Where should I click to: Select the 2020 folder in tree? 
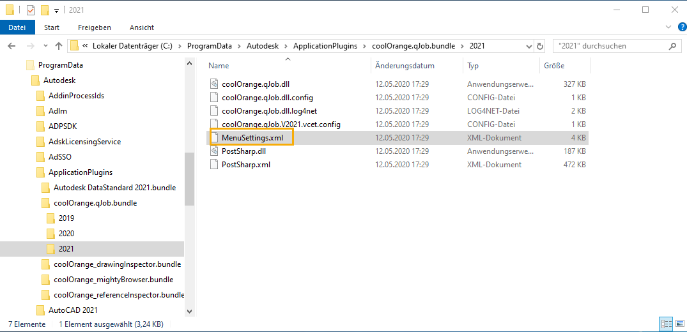[x=66, y=234]
